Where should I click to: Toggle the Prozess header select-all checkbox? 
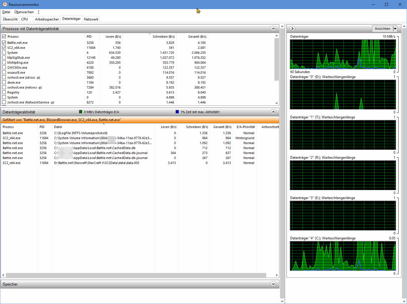(x=4, y=37)
